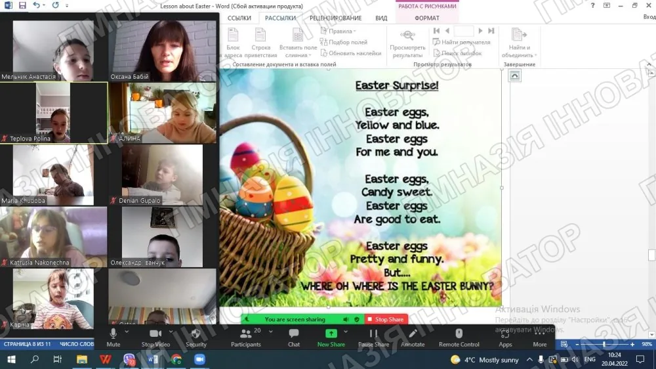Click Подбор полей button

click(344, 42)
